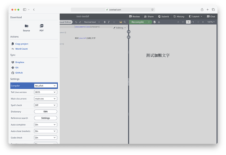Open the Spell check Off dropdown
The height and width of the screenshot is (155, 226).
tap(46, 105)
